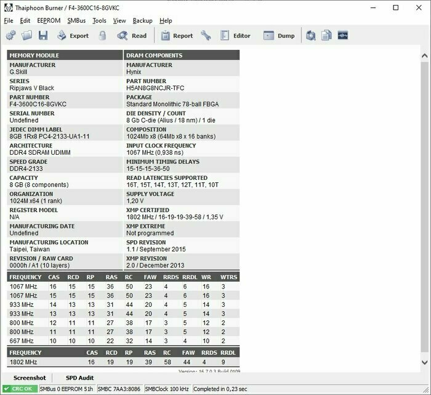Open the EEPROM menu

click(x=49, y=20)
